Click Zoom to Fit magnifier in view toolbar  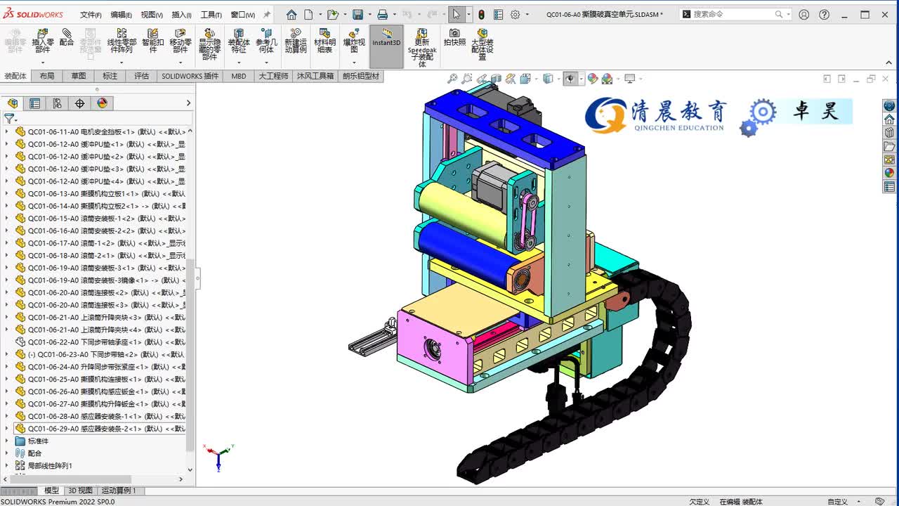(x=452, y=79)
